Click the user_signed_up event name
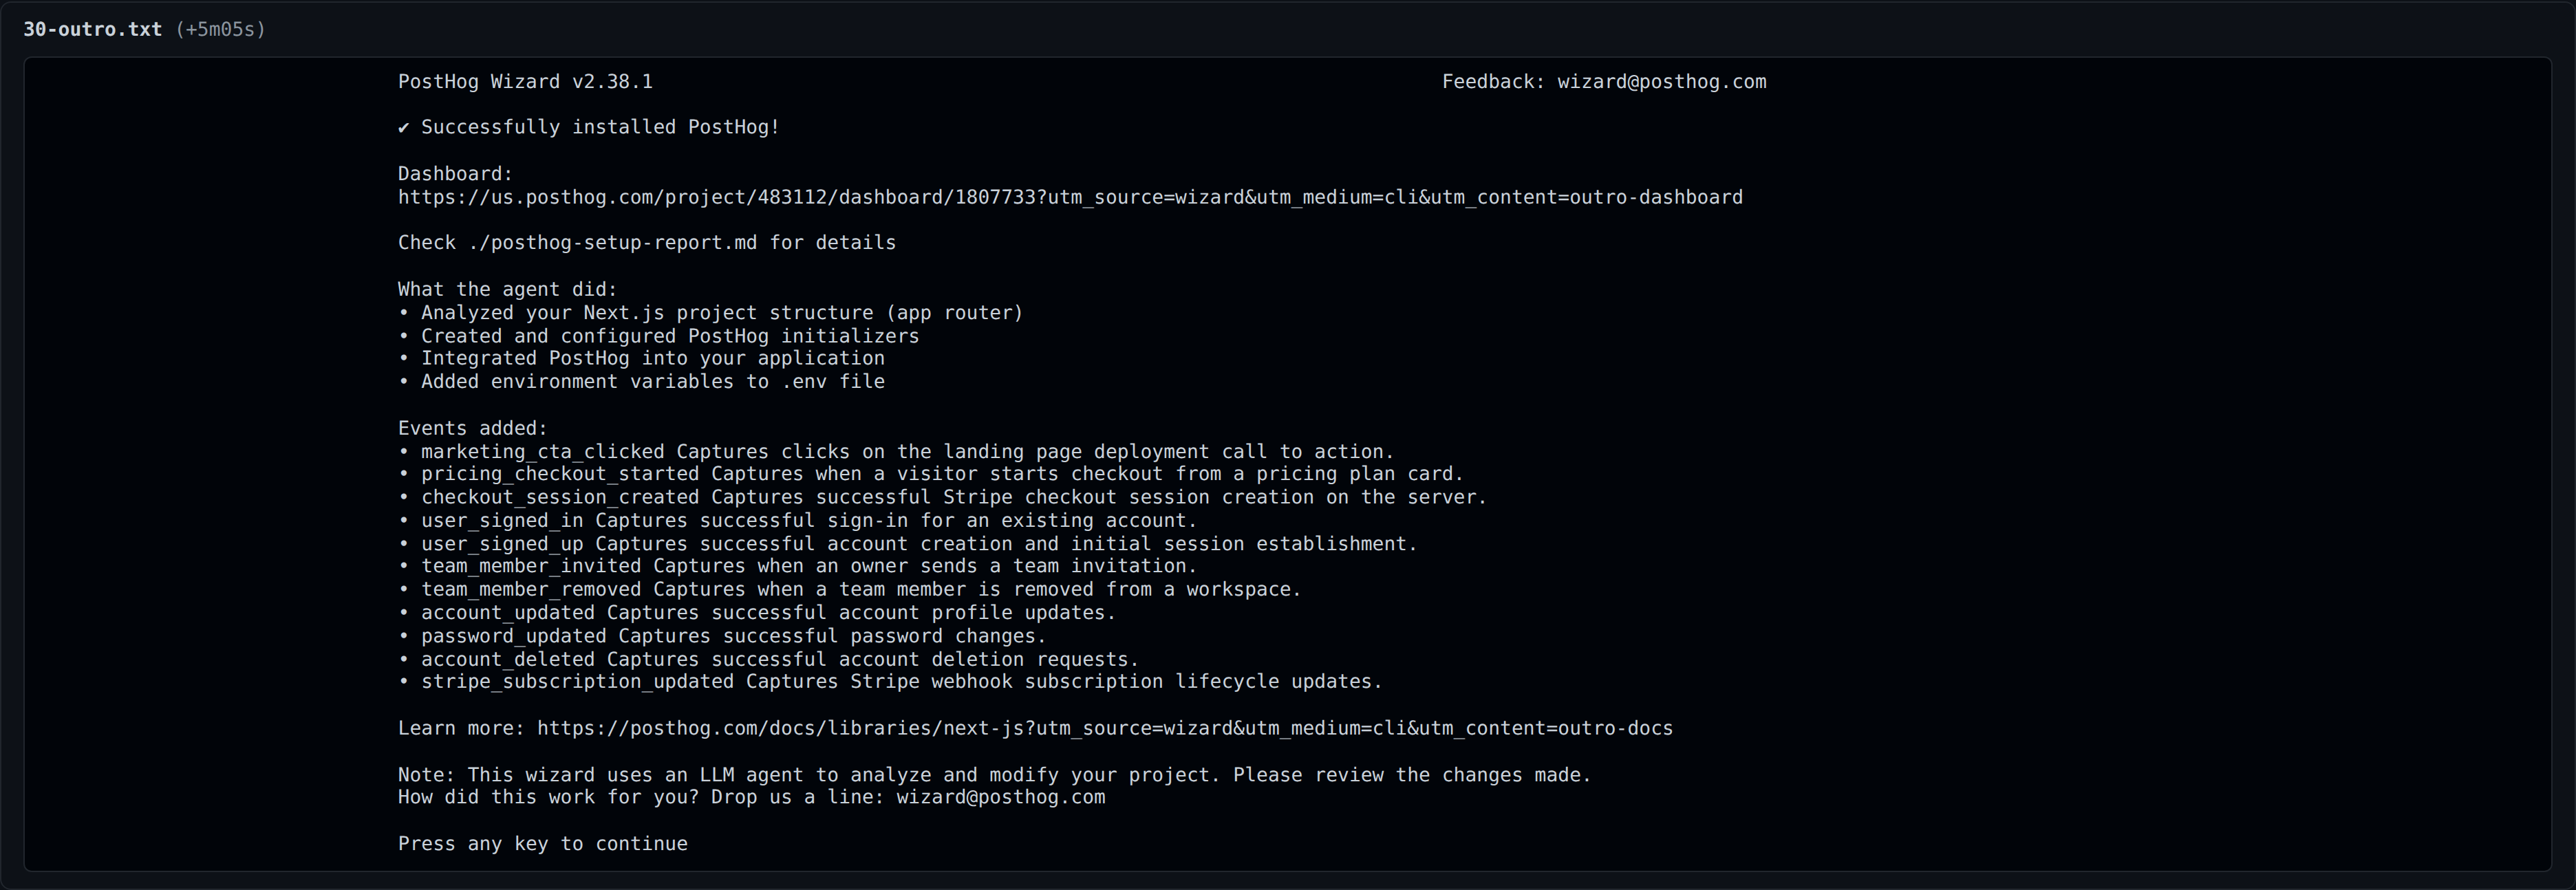2576x890 pixels. click(x=502, y=544)
